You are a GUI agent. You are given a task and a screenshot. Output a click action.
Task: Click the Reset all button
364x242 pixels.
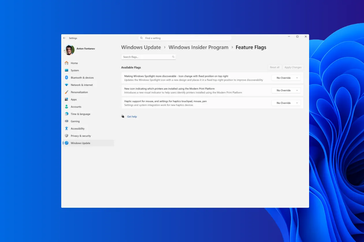pos(274,67)
